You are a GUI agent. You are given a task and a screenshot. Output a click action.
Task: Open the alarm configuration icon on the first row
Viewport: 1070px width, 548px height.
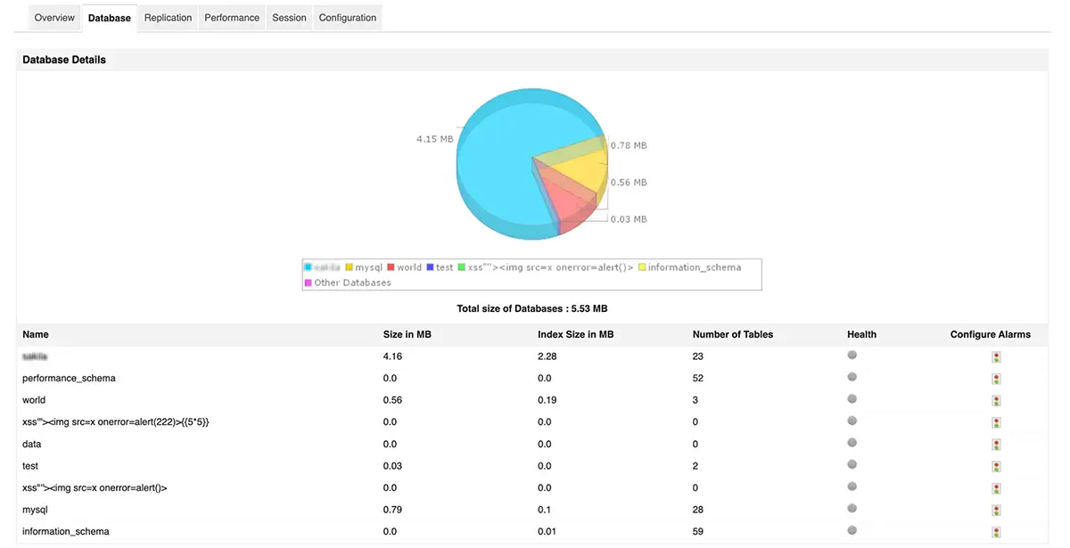(996, 356)
